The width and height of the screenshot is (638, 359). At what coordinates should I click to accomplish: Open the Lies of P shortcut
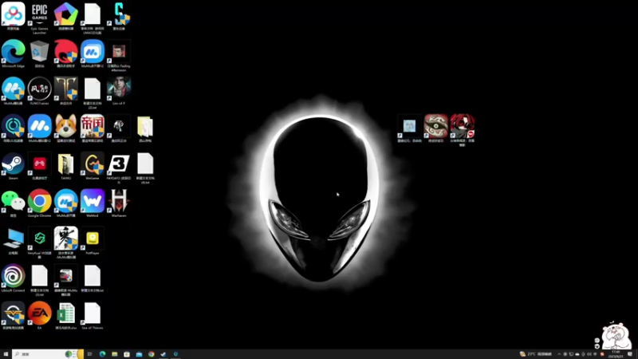(119, 91)
